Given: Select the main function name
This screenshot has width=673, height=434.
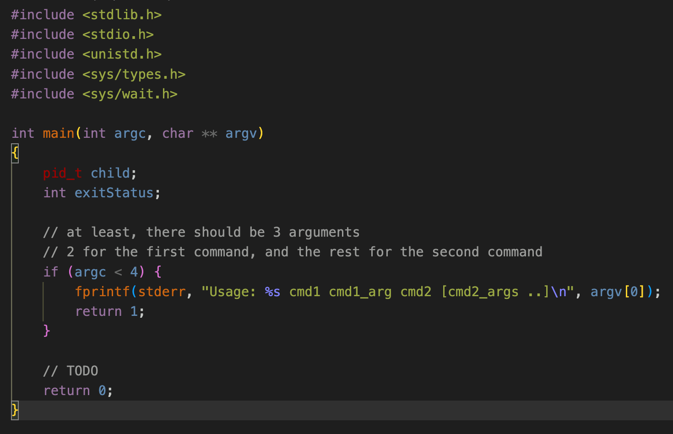Looking at the screenshot, I should 59,133.
